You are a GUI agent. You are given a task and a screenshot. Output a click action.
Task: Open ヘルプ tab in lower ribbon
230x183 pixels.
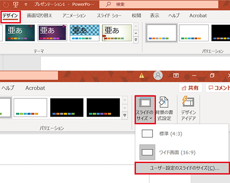tap(8, 88)
